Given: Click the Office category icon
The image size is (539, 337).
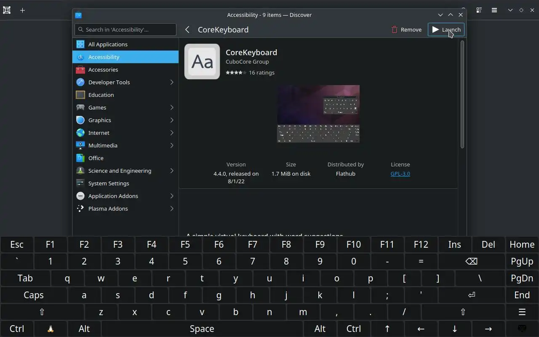Looking at the screenshot, I should click(80, 158).
